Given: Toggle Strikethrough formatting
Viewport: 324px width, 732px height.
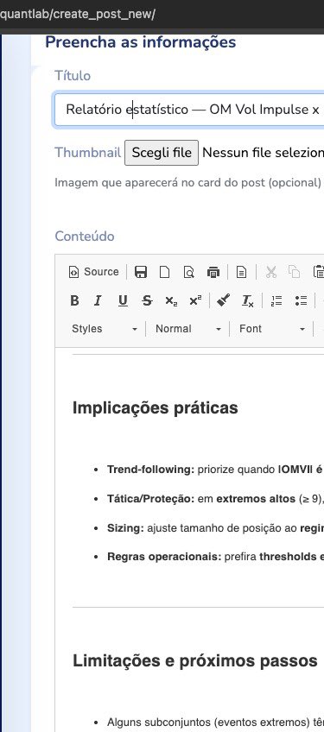Looking at the screenshot, I should pyautogui.click(x=147, y=301).
